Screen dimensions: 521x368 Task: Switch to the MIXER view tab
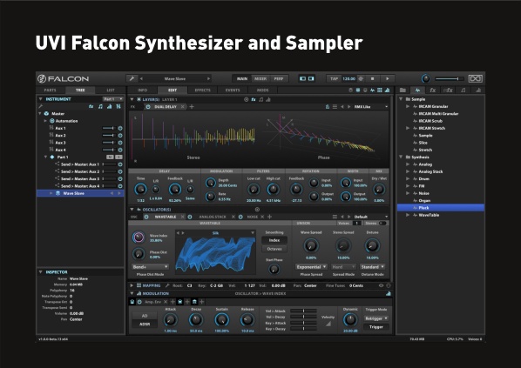260,78
